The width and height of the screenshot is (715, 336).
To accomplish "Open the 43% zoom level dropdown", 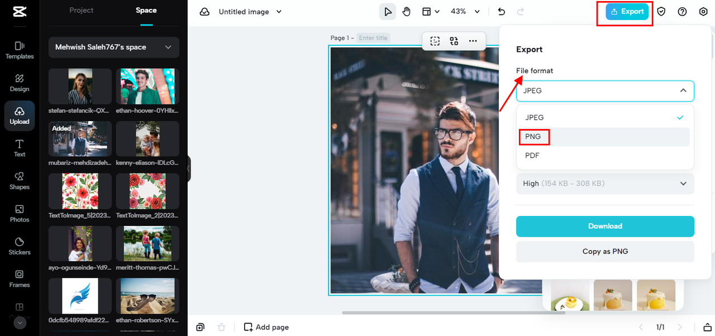I will click(x=465, y=12).
